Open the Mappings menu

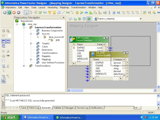pyautogui.click(x=64, y=7)
